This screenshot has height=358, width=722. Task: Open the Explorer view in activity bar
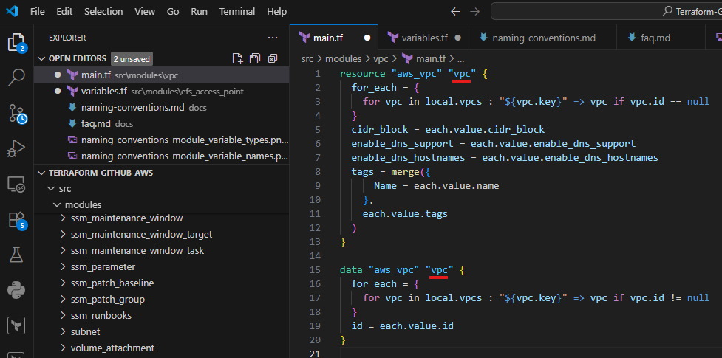point(17,42)
